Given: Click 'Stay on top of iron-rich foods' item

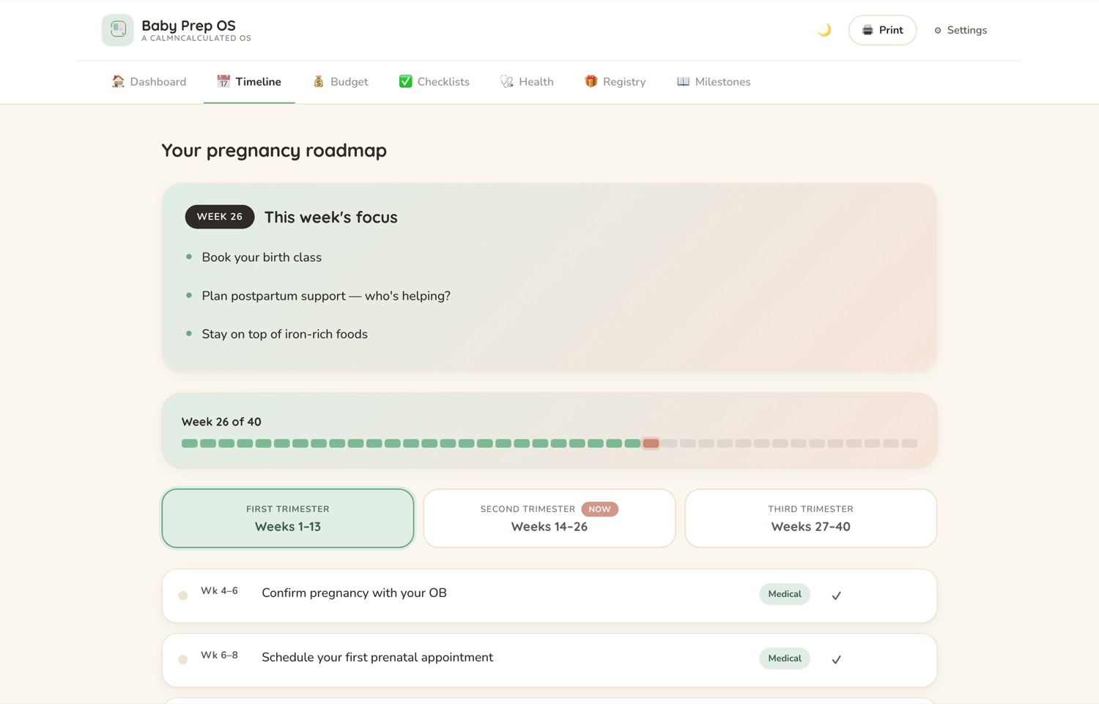Looking at the screenshot, I should point(285,334).
